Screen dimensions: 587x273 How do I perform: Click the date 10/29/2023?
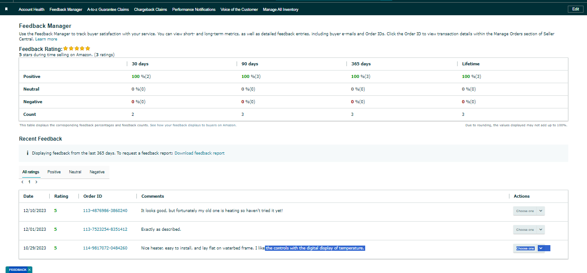pos(34,248)
